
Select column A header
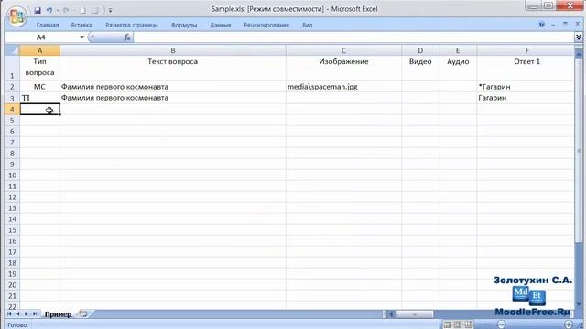pyautogui.click(x=39, y=50)
